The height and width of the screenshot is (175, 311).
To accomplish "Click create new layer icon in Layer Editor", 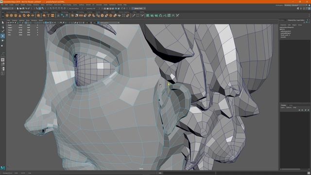I will (x=306, y=110).
